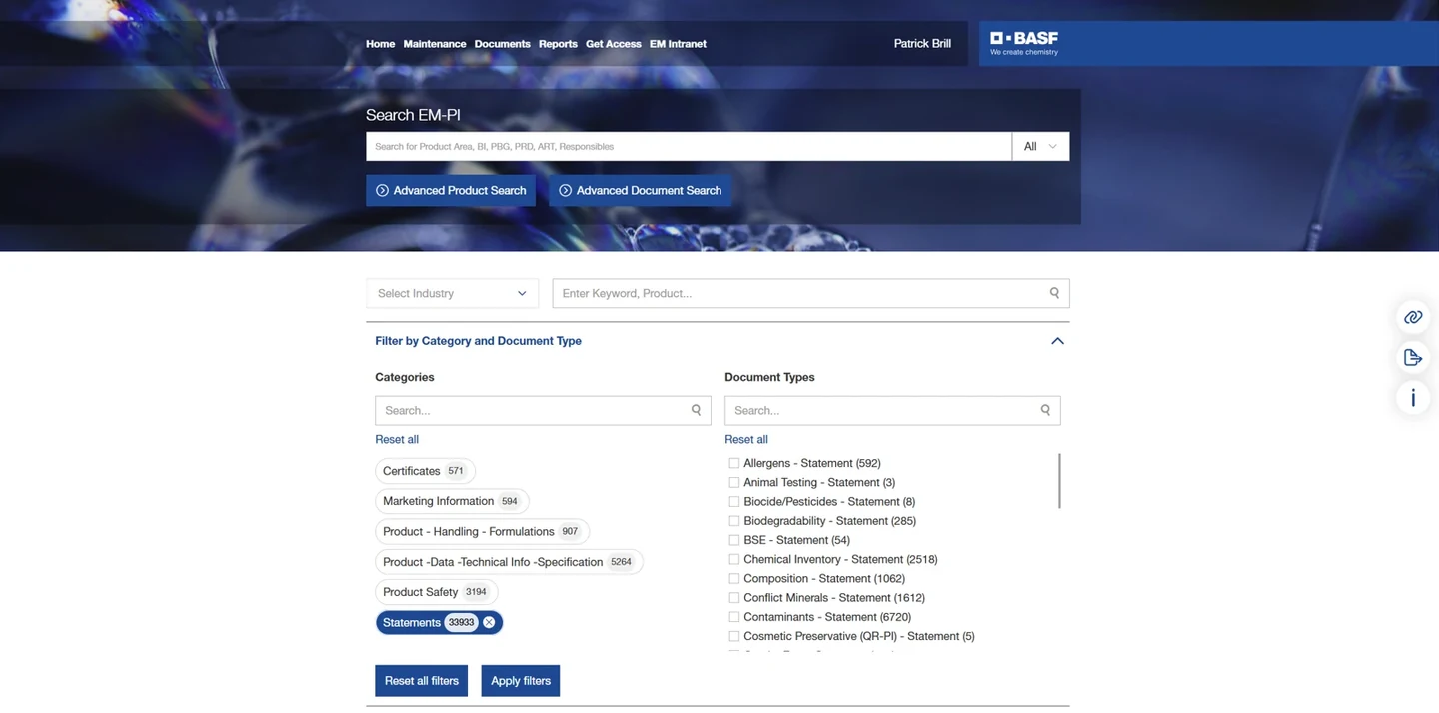Open the Maintenance menu item
1439x713 pixels.
pyautogui.click(x=435, y=44)
